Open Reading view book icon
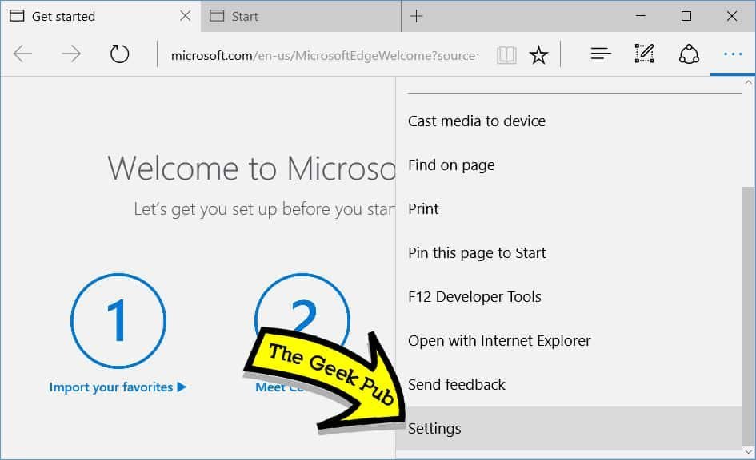The height and width of the screenshot is (460, 756). click(506, 55)
